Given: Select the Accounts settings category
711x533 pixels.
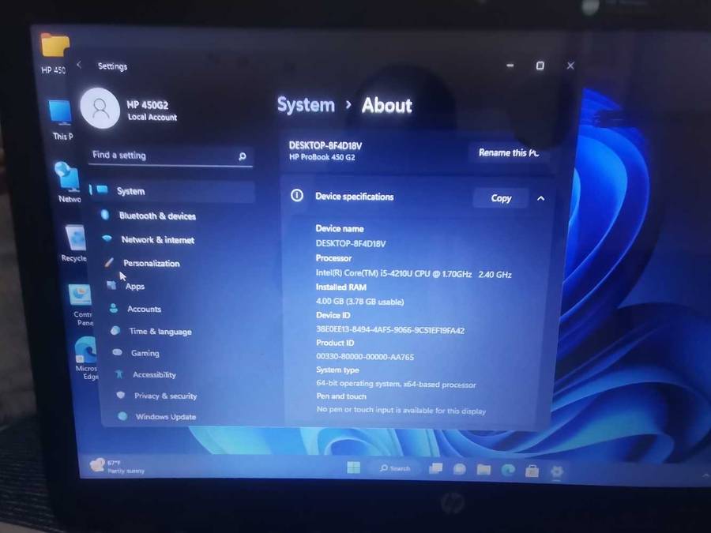Looking at the screenshot, I should click(144, 309).
